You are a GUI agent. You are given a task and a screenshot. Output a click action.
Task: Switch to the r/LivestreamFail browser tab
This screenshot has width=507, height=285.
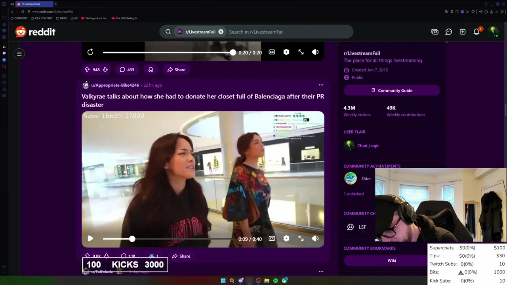pyautogui.click(x=34, y=4)
